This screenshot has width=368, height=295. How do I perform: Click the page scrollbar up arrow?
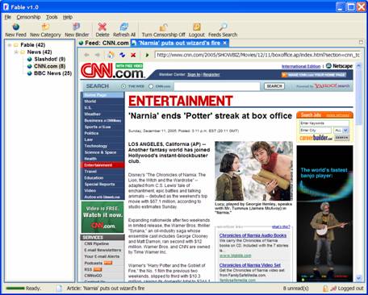click(x=358, y=65)
